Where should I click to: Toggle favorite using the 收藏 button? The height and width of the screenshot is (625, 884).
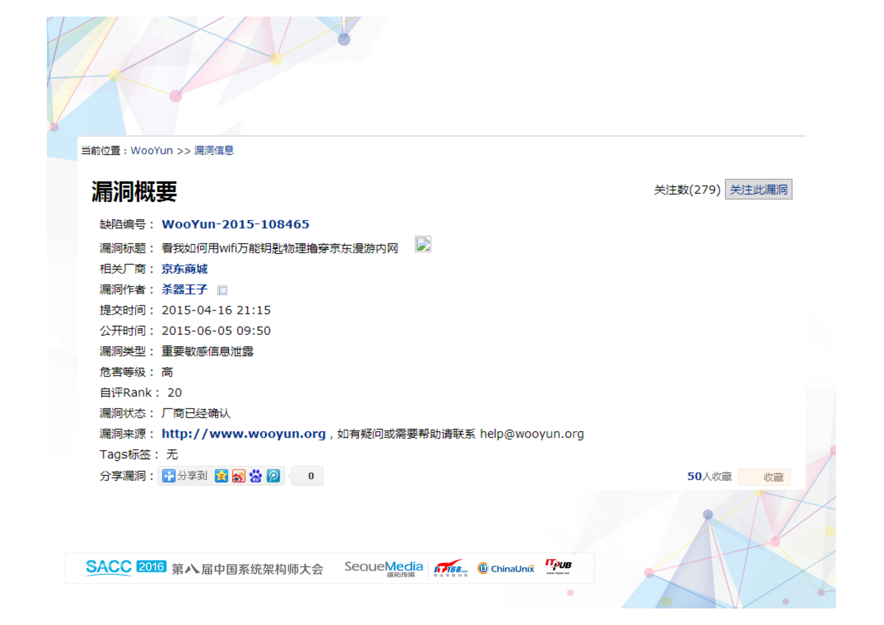[764, 477]
